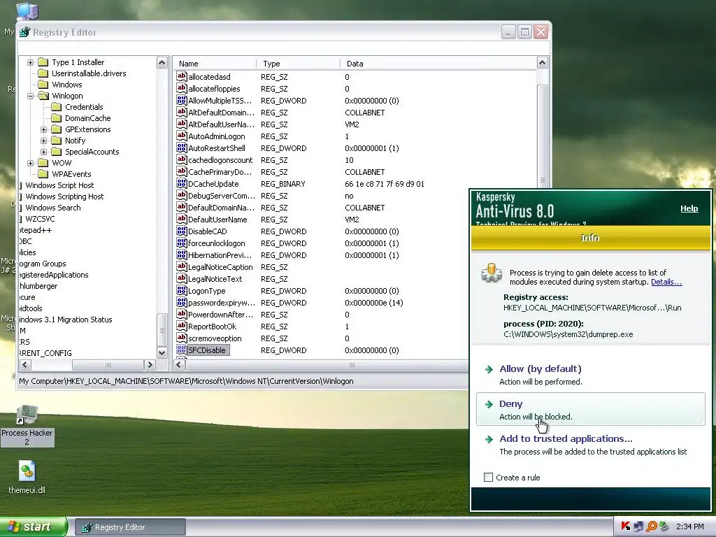The width and height of the screenshot is (716, 537).
Task: Click the Name column header
Action: [x=215, y=64]
